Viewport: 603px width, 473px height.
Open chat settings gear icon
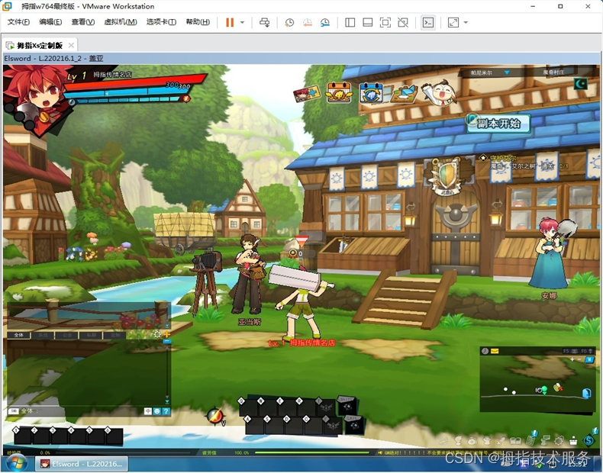(157, 334)
